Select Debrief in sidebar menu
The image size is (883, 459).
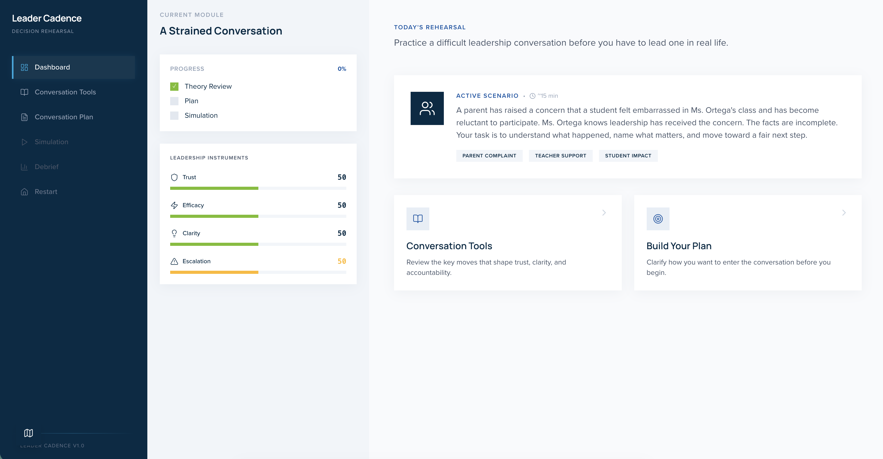coord(73,167)
